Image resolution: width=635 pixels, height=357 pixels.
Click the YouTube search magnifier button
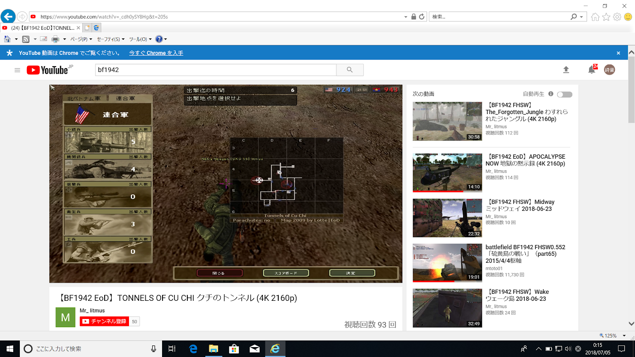coord(350,70)
